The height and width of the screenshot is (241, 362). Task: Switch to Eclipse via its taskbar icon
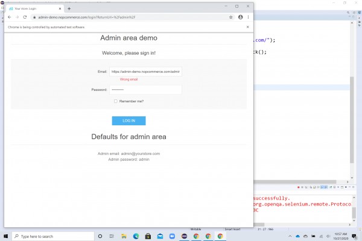point(184,236)
